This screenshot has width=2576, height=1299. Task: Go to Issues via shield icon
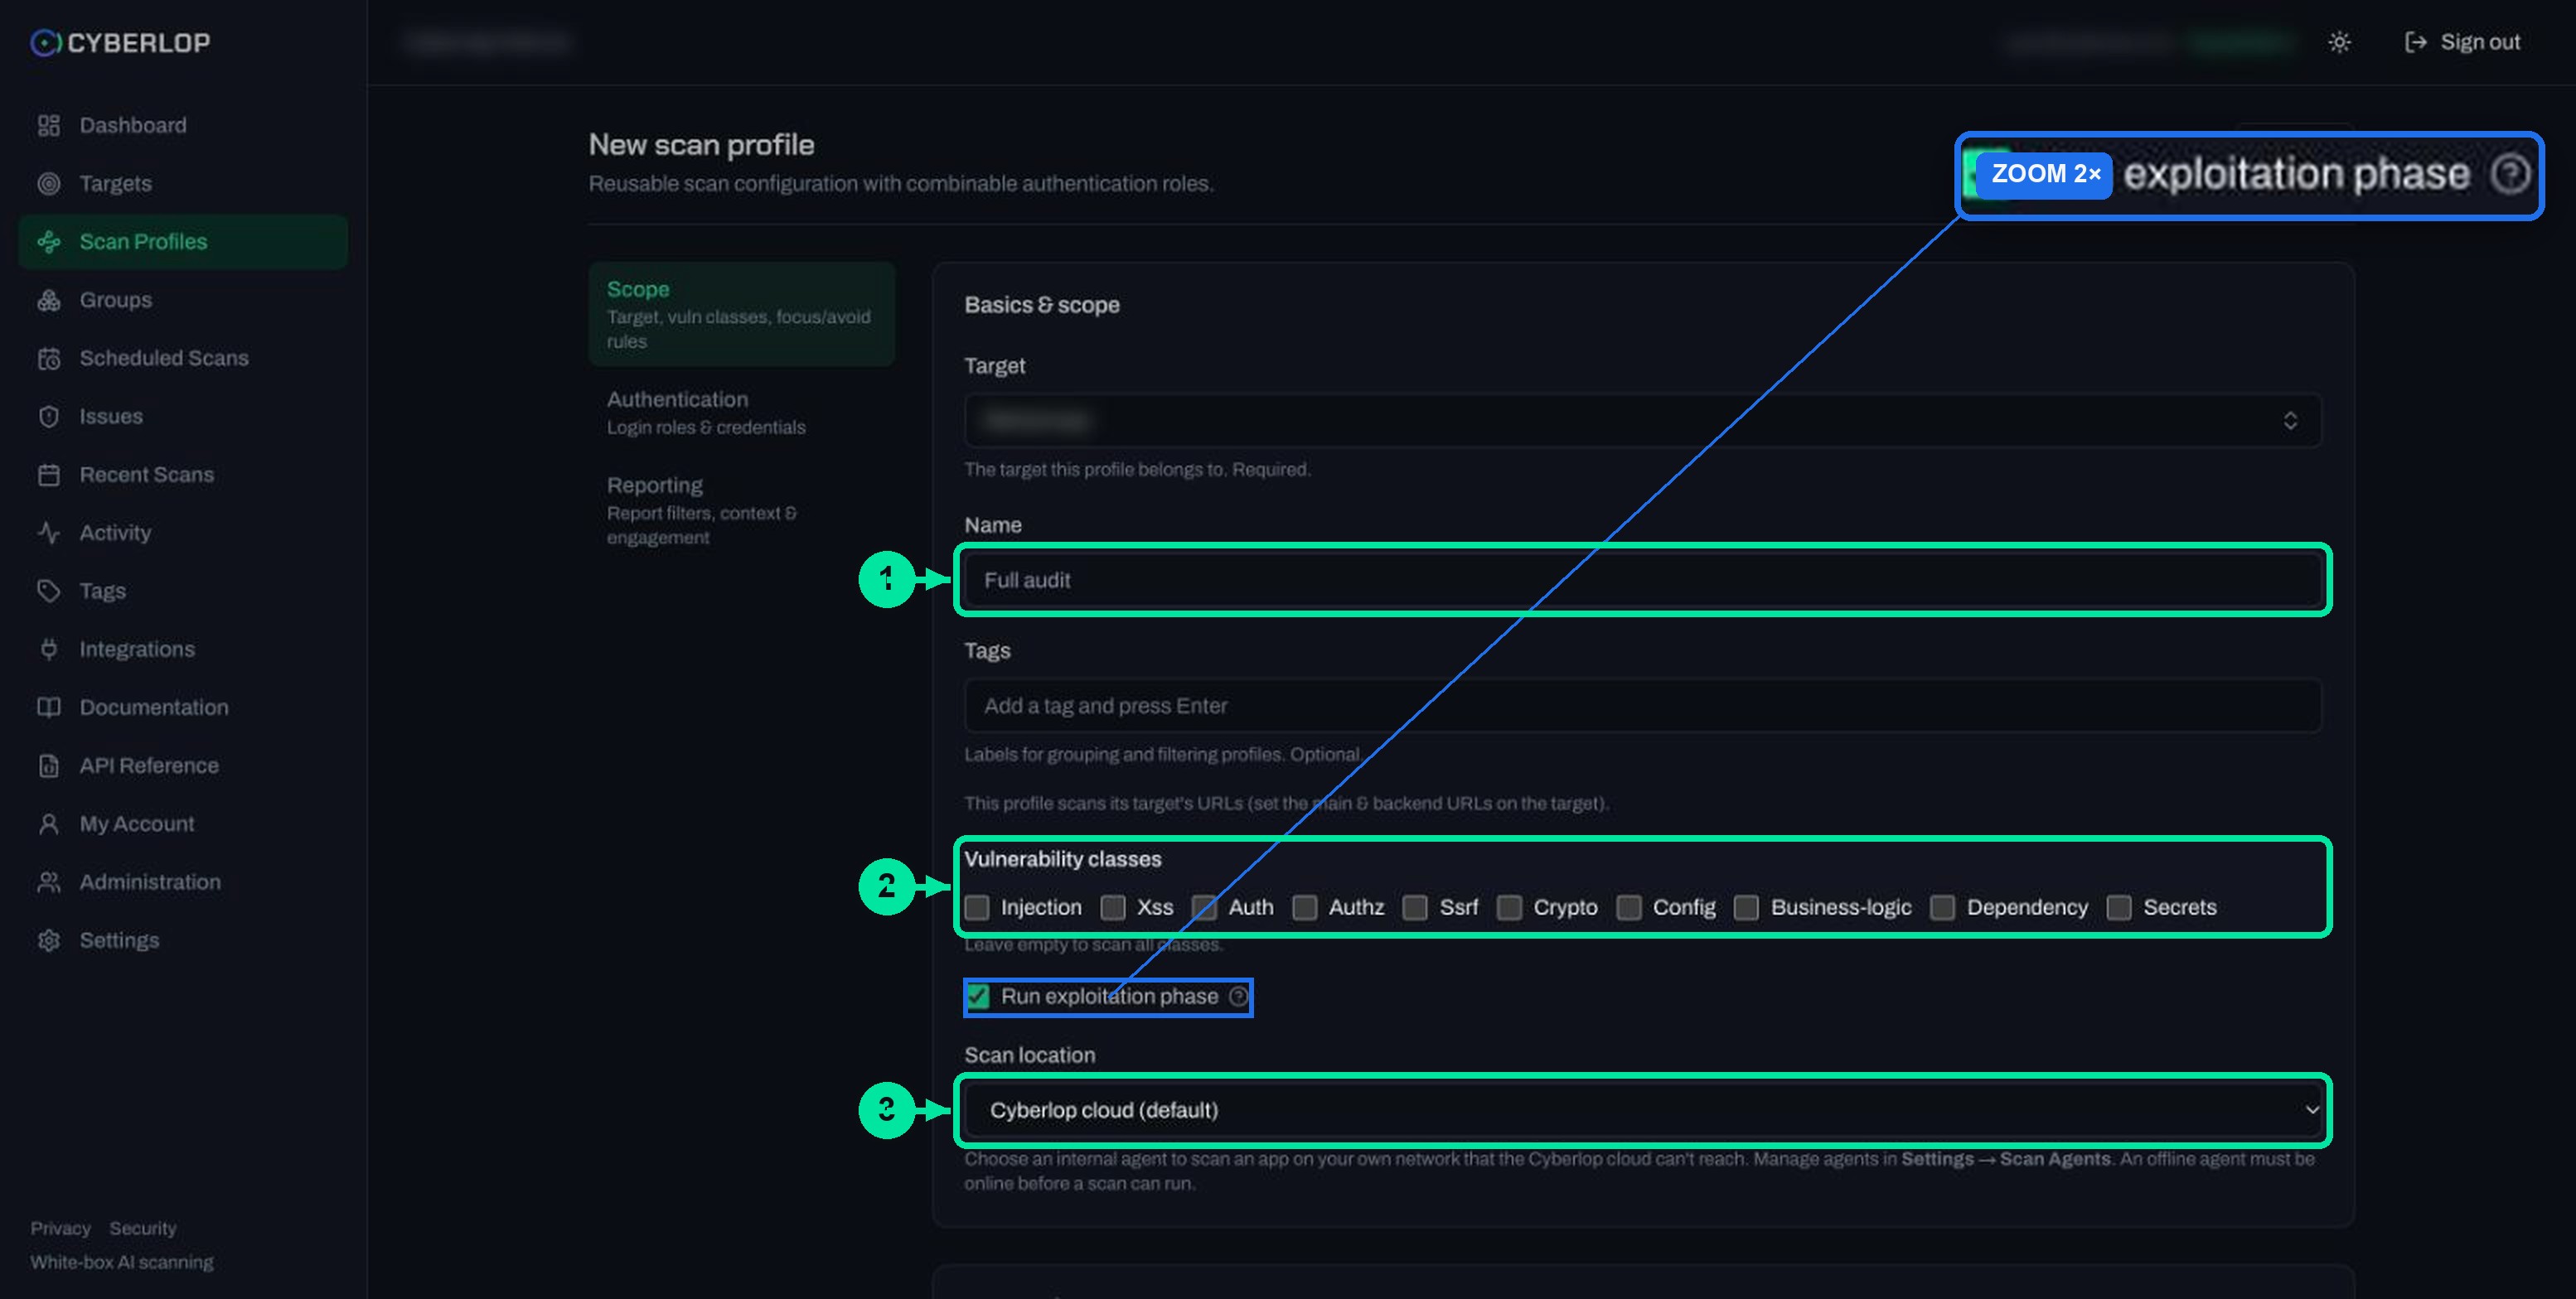pos(49,417)
